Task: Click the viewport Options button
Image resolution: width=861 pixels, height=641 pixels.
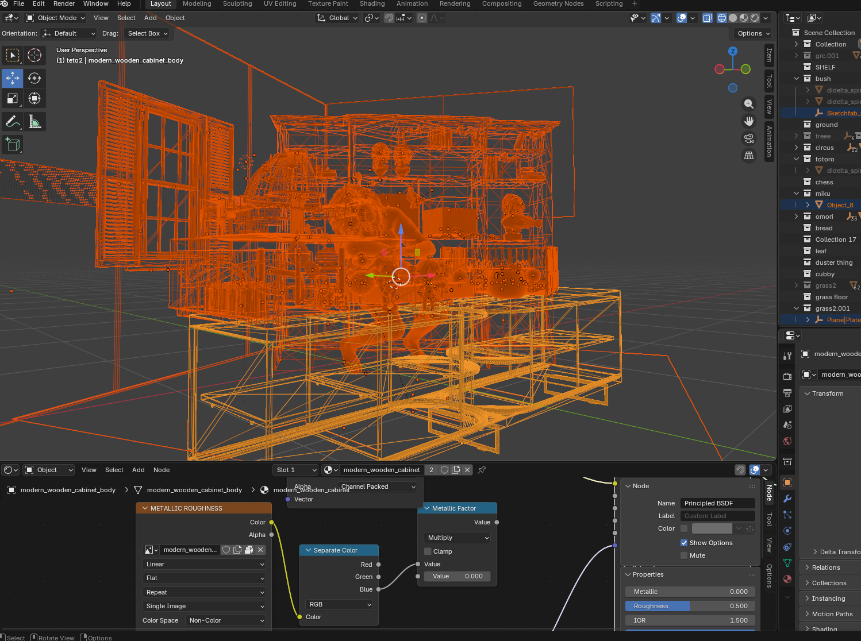Action: coord(754,33)
